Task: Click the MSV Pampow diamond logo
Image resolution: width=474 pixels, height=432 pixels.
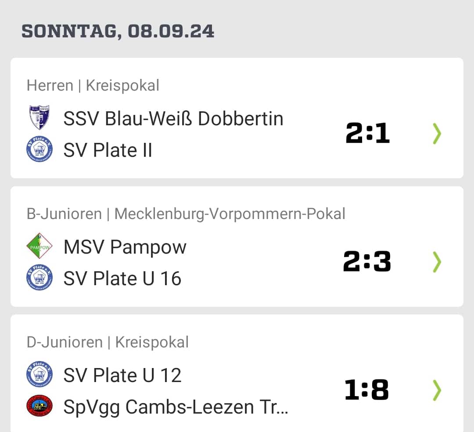Action: [39, 246]
